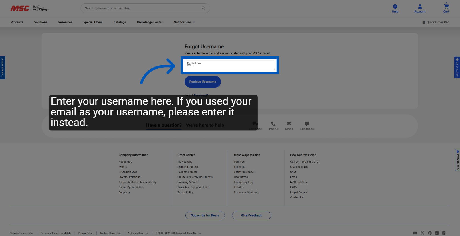Open the Safety Guidebook link
The height and width of the screenshot is (236, 460).
click(245, 172)
